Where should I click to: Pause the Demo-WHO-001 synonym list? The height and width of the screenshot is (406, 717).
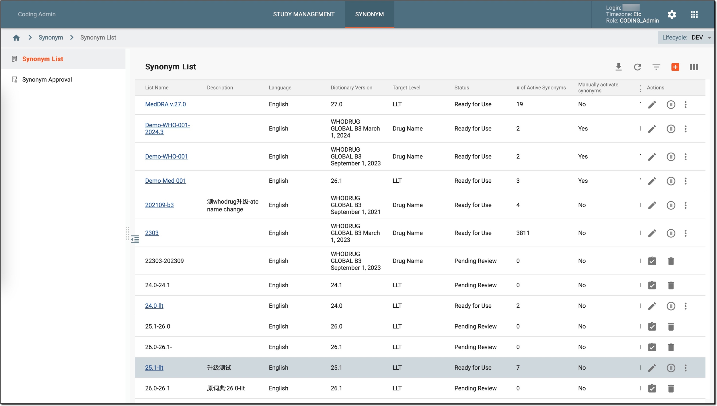pyautogui.click(x=671, y=157)
